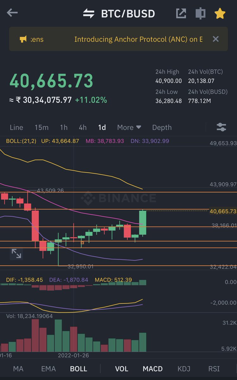Tap the DIF: -1,358.45 value

pyautogui.click(x=24, y=280)
